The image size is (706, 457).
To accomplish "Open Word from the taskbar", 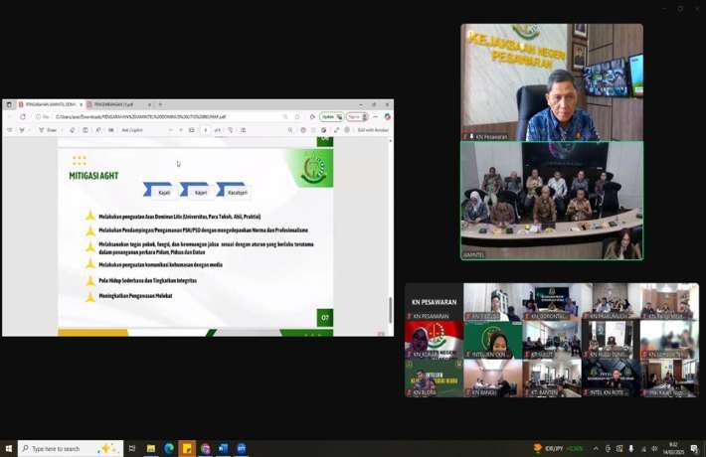I will click(223, 449).
